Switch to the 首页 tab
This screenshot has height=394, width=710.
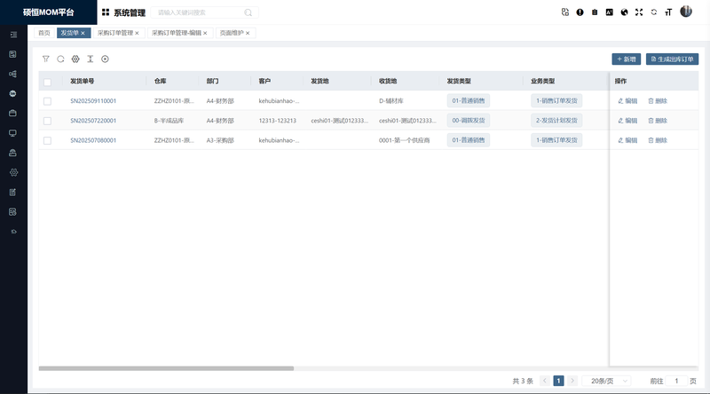click(x=44, y=33)
